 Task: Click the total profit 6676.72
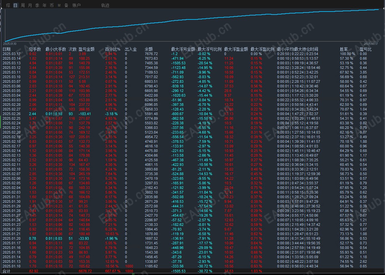(x=85, y=271)
